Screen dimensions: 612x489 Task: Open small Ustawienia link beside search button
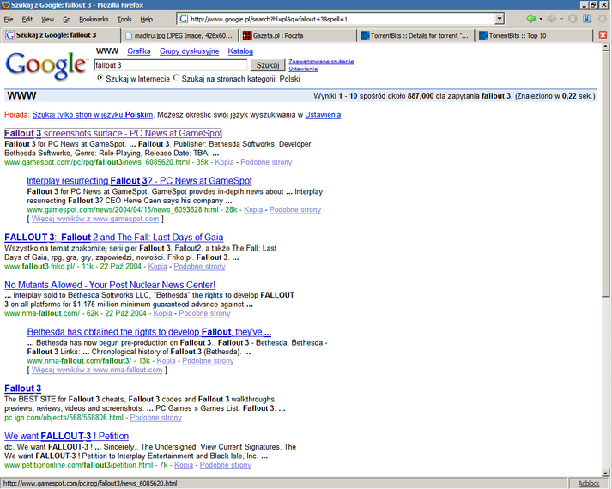(x=303, y=69)
